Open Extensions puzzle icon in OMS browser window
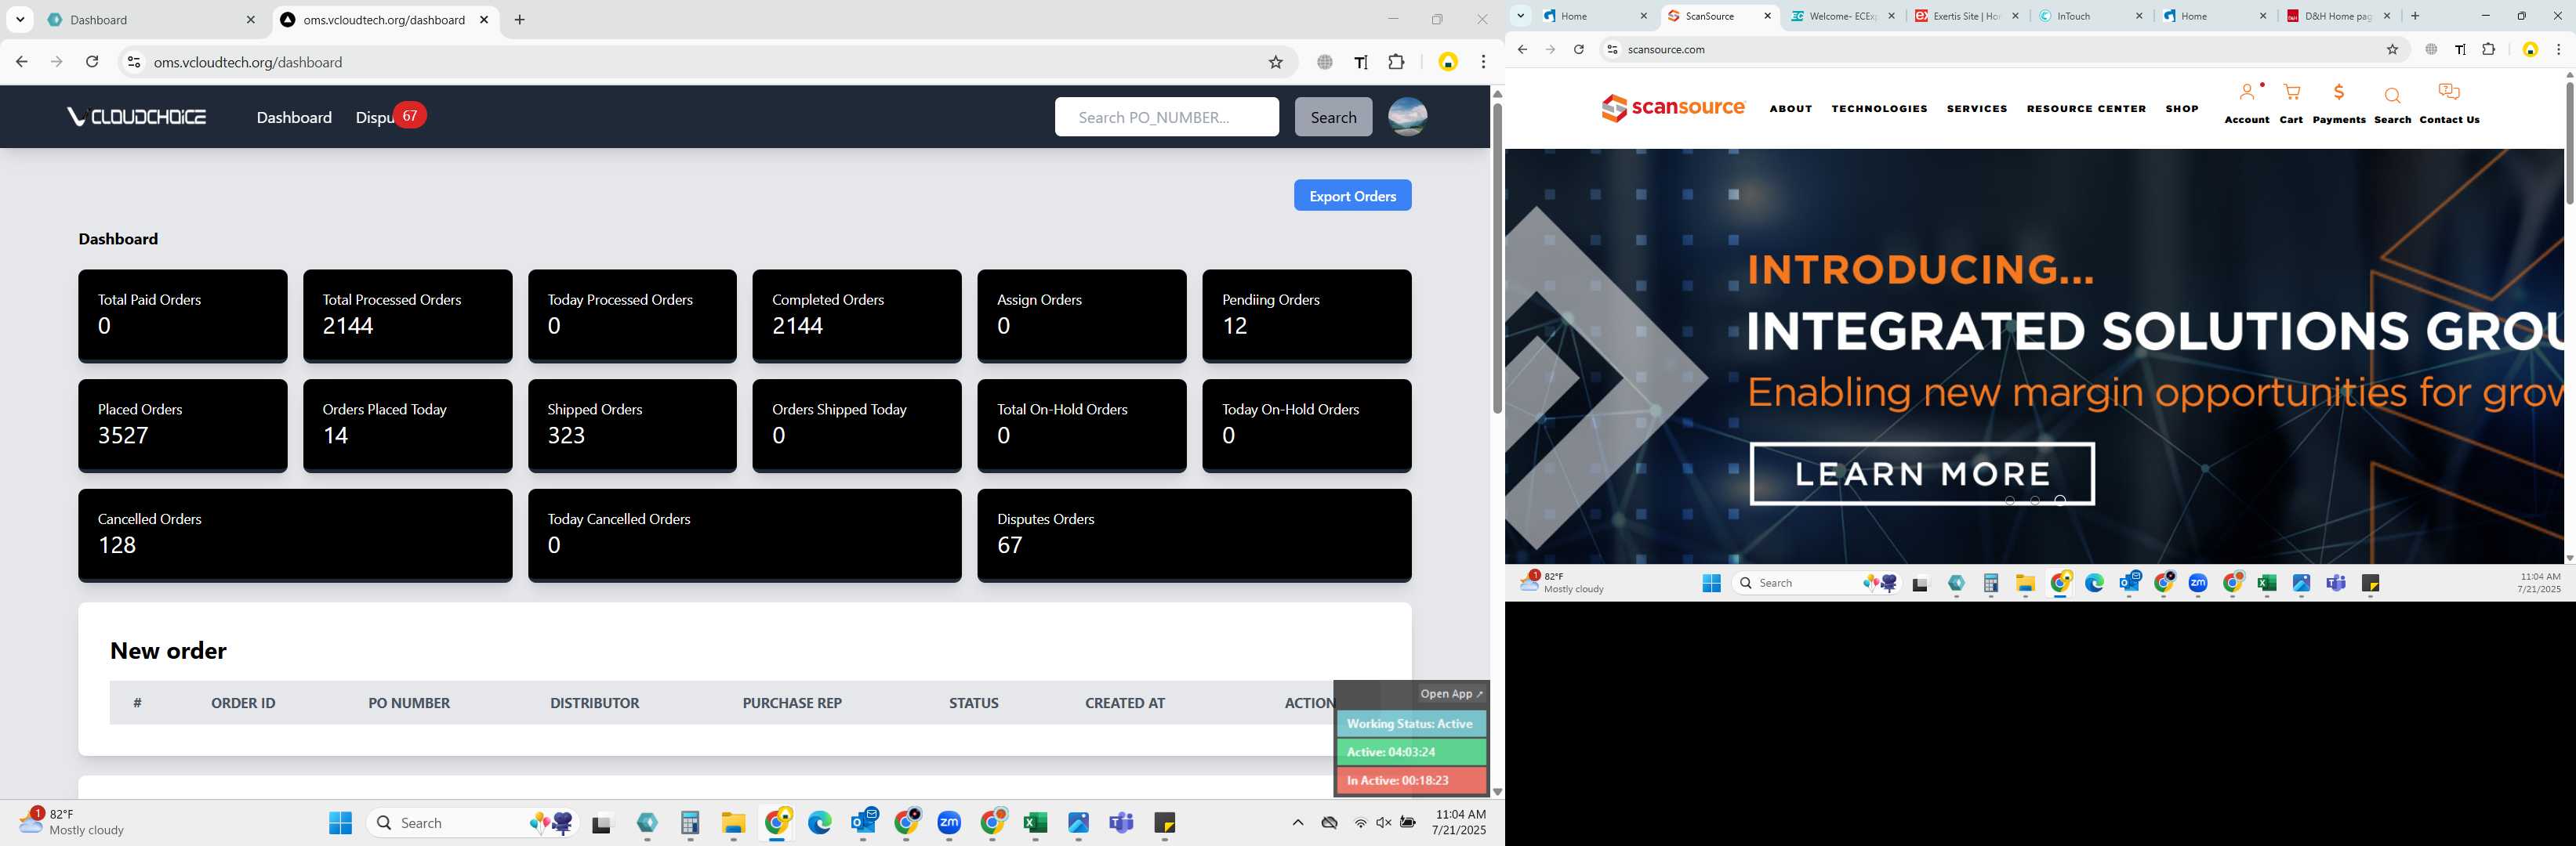The width and height of the screenshot is (2576, 846). click(1396, 62)
